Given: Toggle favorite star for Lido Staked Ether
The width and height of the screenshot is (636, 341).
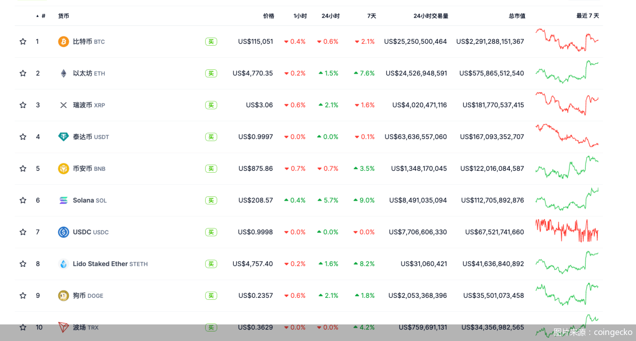Looking at the screenshot, I should 23,264.
